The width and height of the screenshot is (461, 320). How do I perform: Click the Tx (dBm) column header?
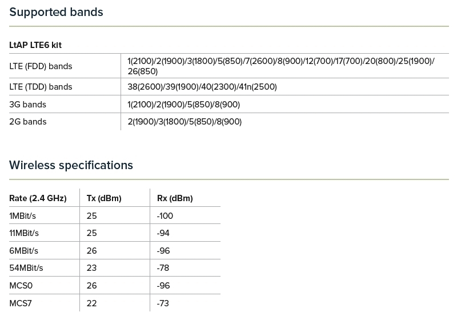pos(104,198)
